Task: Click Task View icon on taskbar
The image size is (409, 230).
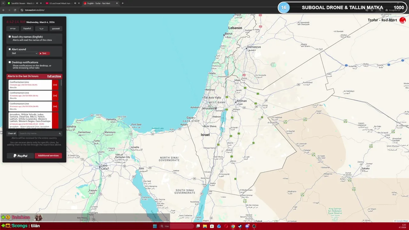Action: [198, 226]
